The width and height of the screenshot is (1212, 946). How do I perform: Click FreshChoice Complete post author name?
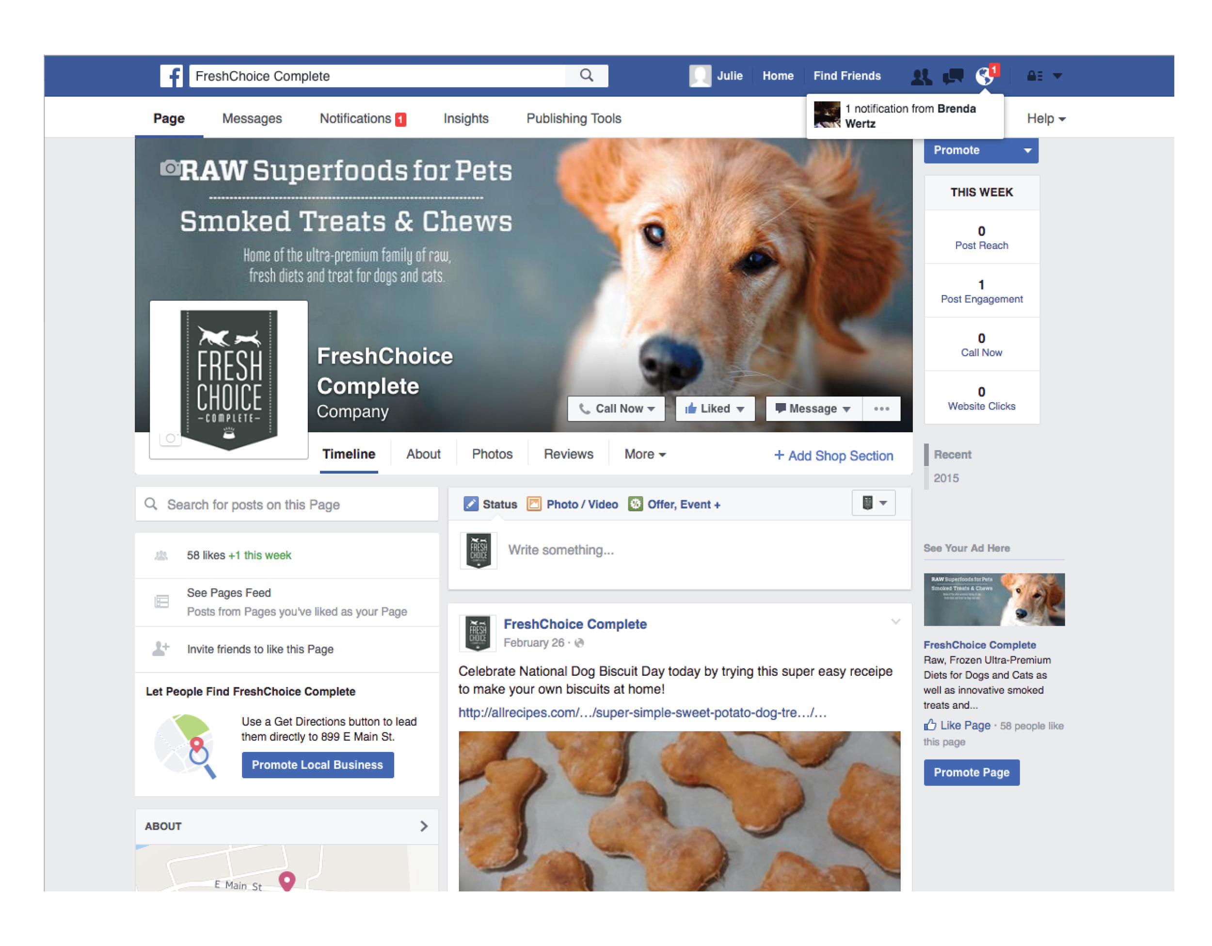click(575, 624)
